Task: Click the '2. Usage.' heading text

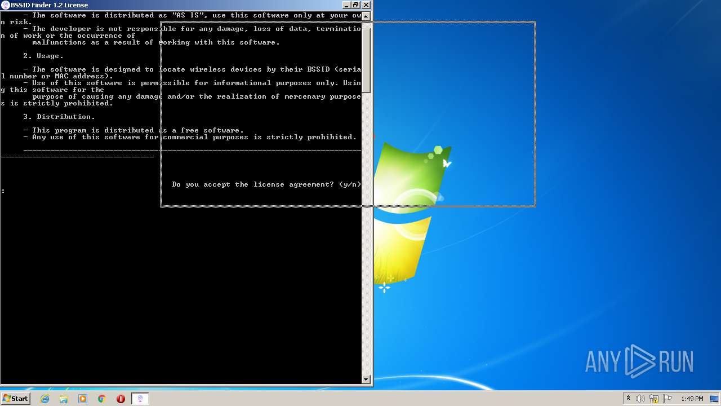Action: coord(43,56)
